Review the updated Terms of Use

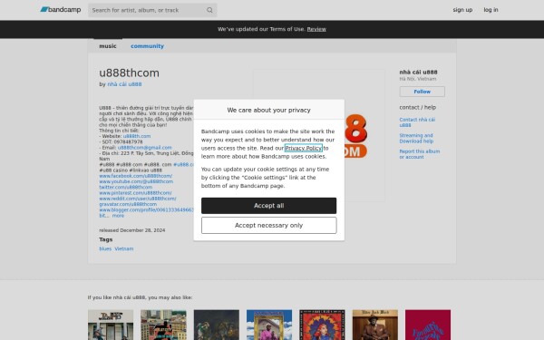[316, 29]
